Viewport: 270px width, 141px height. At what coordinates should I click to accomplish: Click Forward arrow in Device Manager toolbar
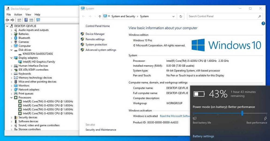(x=12, y=20)
